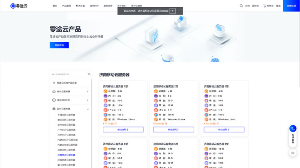Screen dimensions: 300x168
Task: Open the 关于我们 menu item
Action: click(x=122, y=6)
